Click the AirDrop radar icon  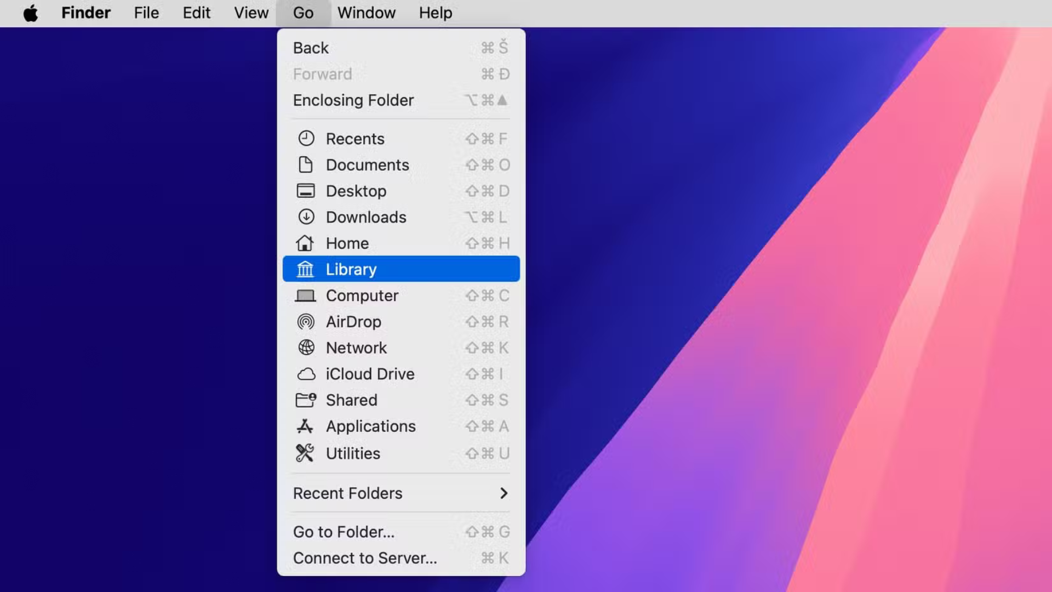[306, 322]
